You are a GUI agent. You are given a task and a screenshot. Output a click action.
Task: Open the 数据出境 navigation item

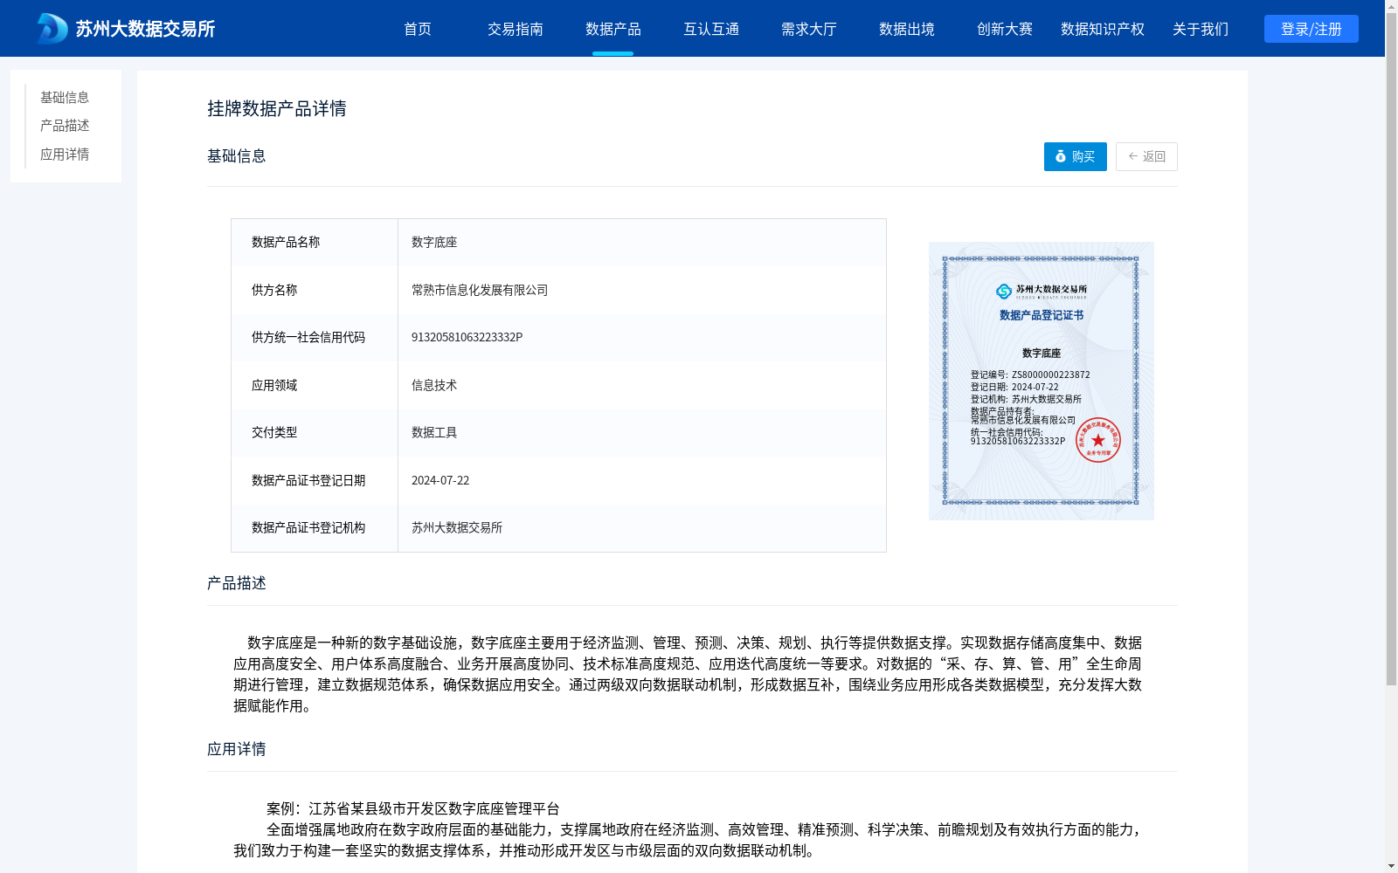[x=907, y=29]
